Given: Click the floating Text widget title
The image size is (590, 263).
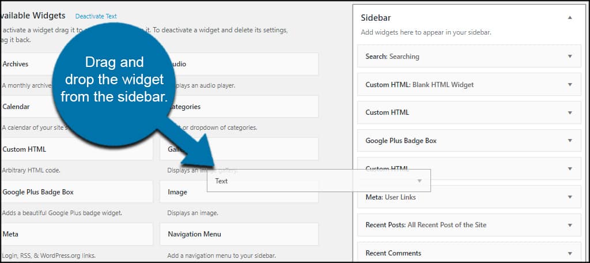Looking at the screenshot, I should 221,181.
